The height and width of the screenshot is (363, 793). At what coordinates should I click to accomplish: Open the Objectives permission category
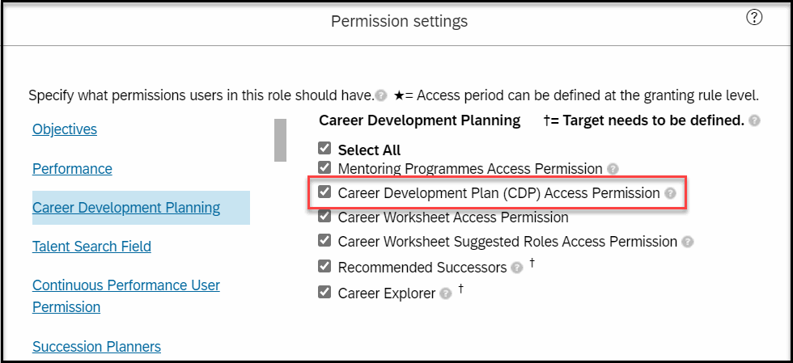tap(65, 129)
